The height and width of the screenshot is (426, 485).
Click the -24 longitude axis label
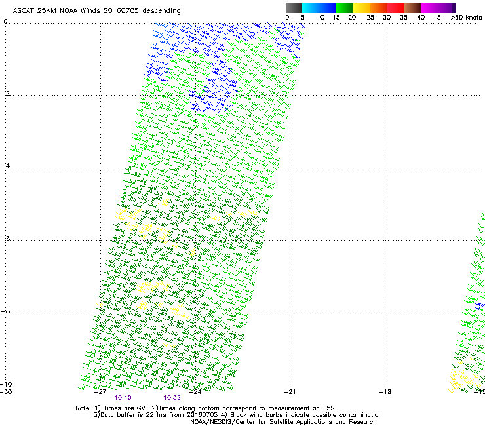195,392
